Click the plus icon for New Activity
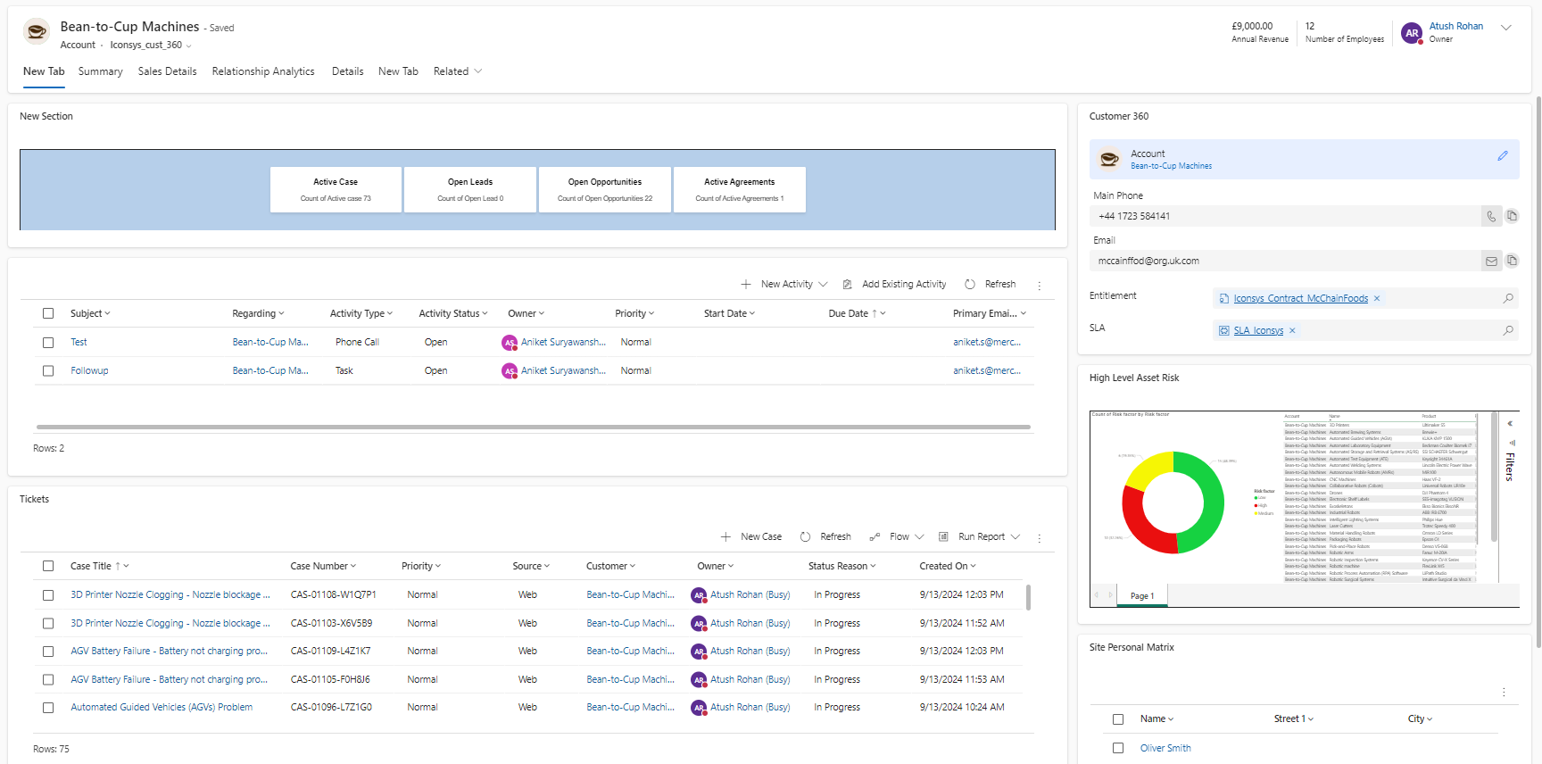1542x764 pixels. click(x=746, y=285)
